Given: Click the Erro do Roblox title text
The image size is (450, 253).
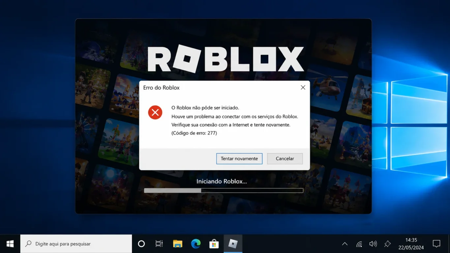Looking at the screenshot, I should [161, 88].
